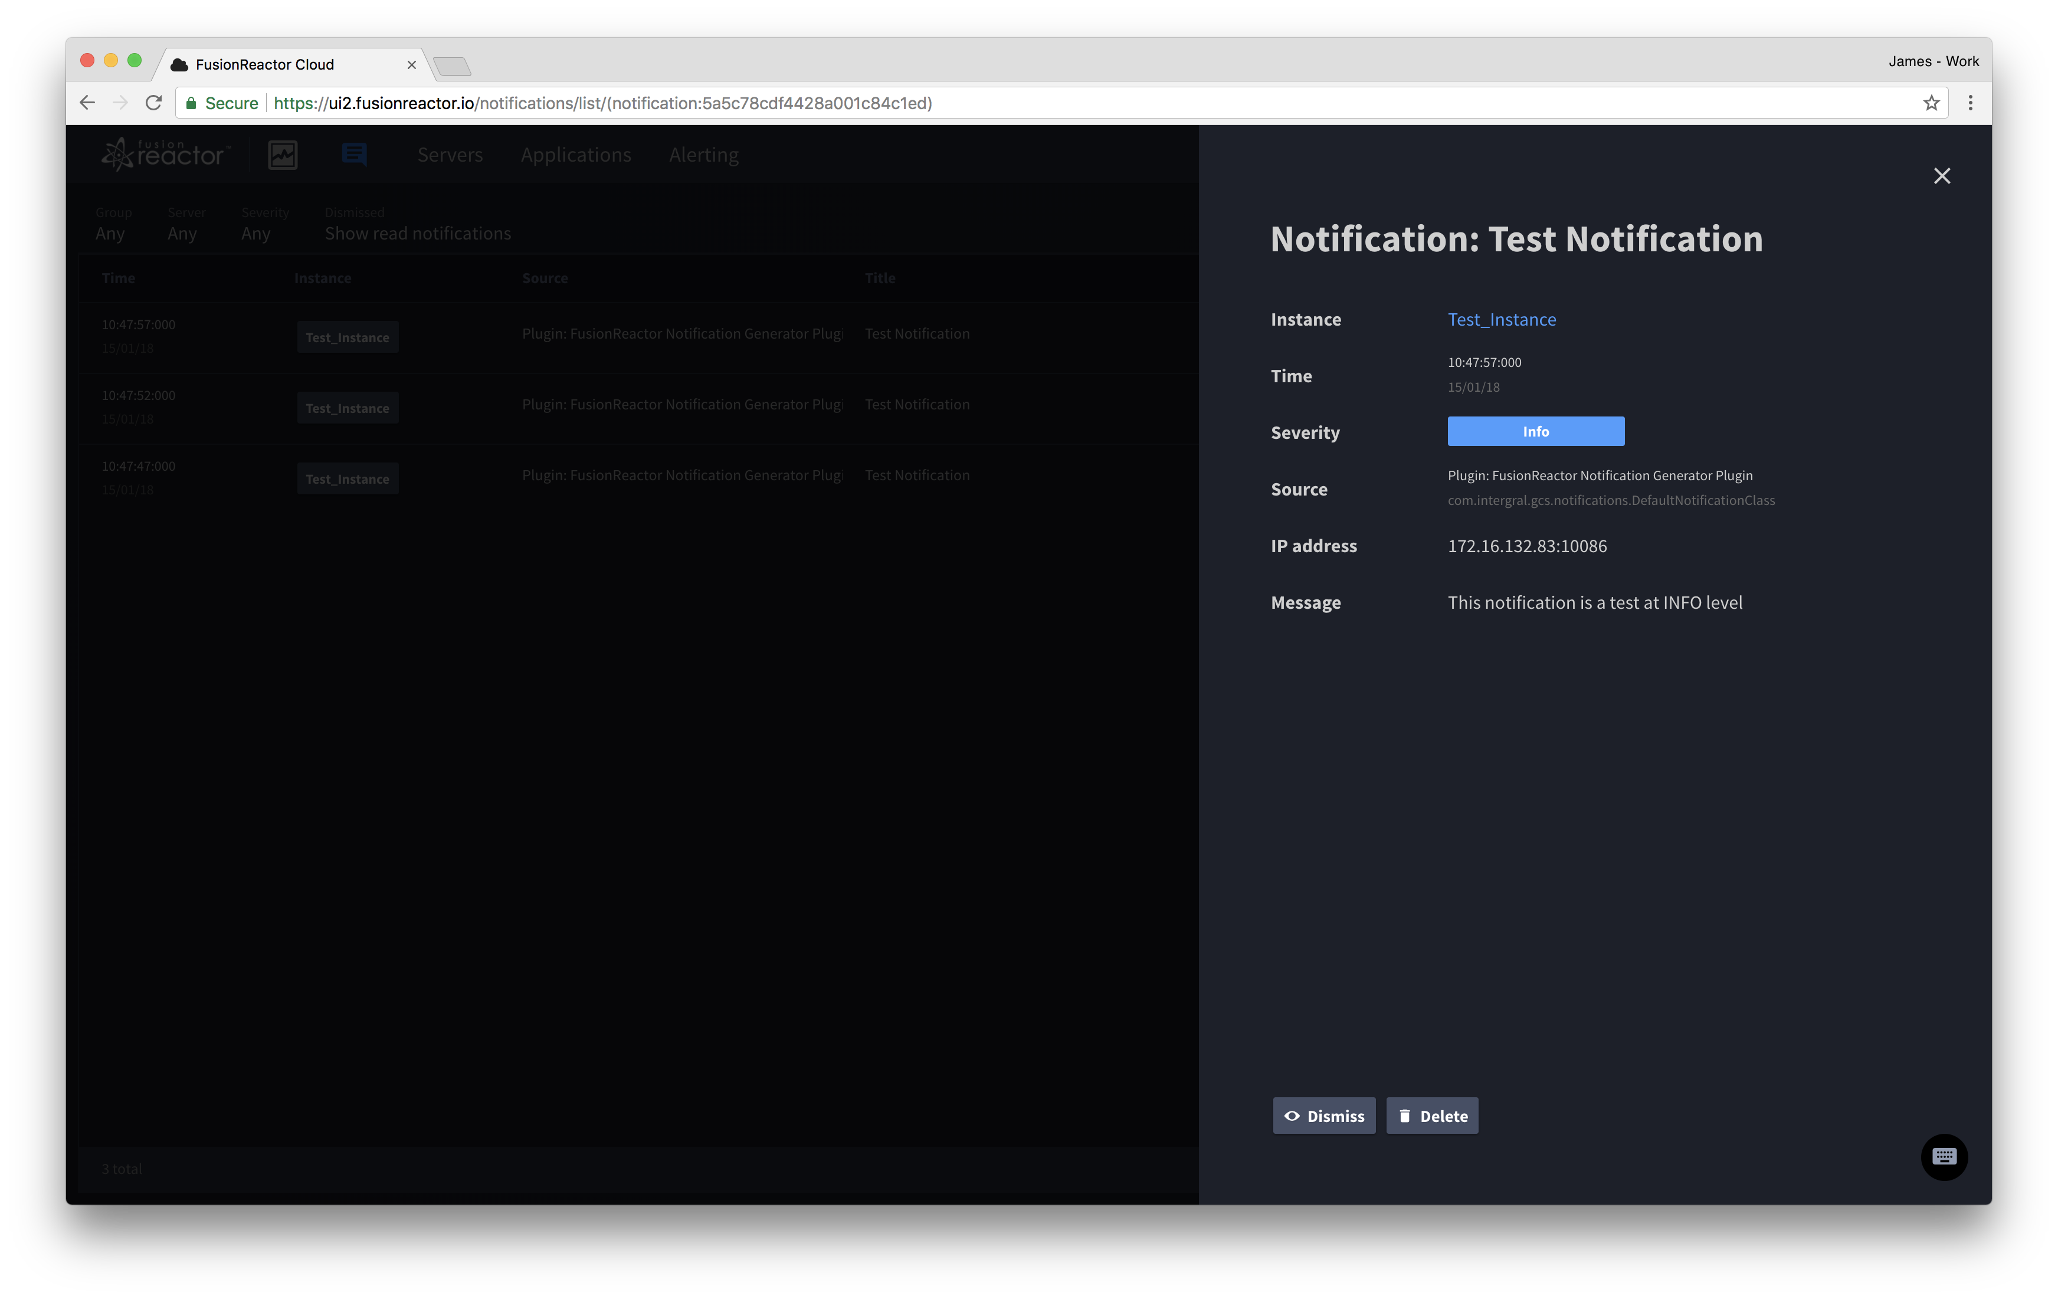The image size is (2058, 1299).
Task: Open the Applications menu
Action: pyautogui.click(x=576, y=155)
